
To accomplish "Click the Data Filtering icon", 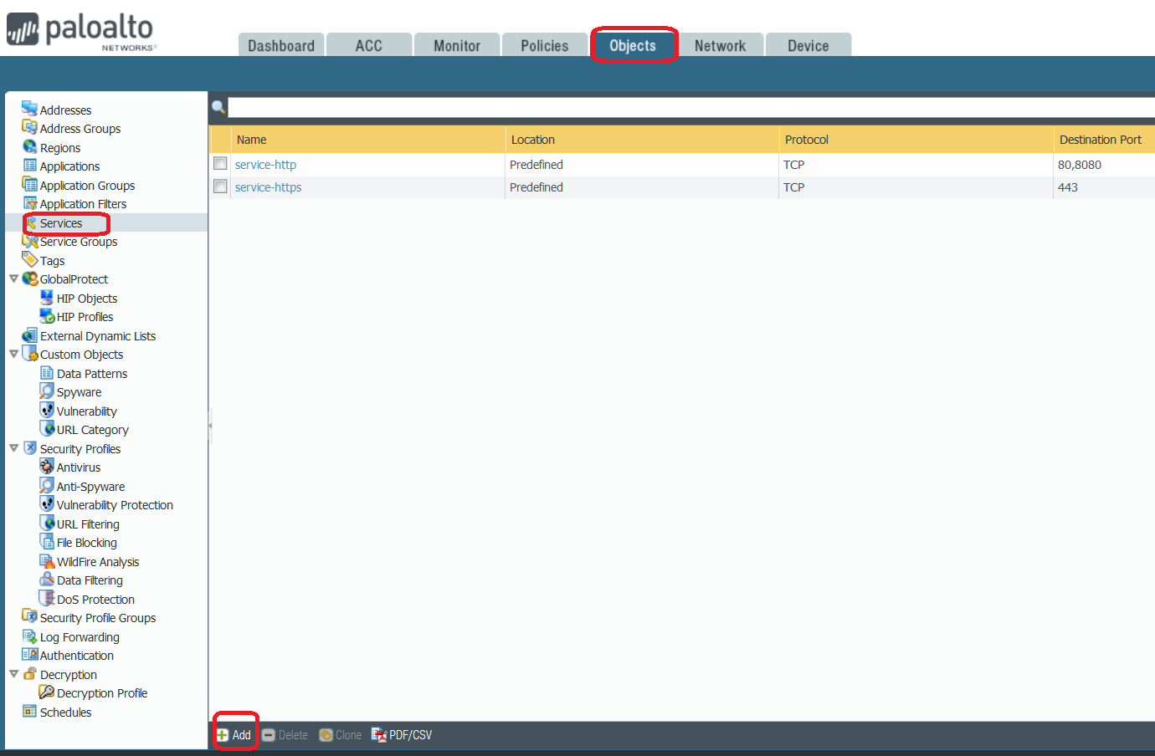I will click(x=47, y=579).
